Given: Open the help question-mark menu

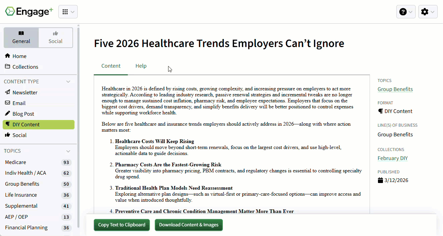Looking at the screenshot, I should 406,12.
